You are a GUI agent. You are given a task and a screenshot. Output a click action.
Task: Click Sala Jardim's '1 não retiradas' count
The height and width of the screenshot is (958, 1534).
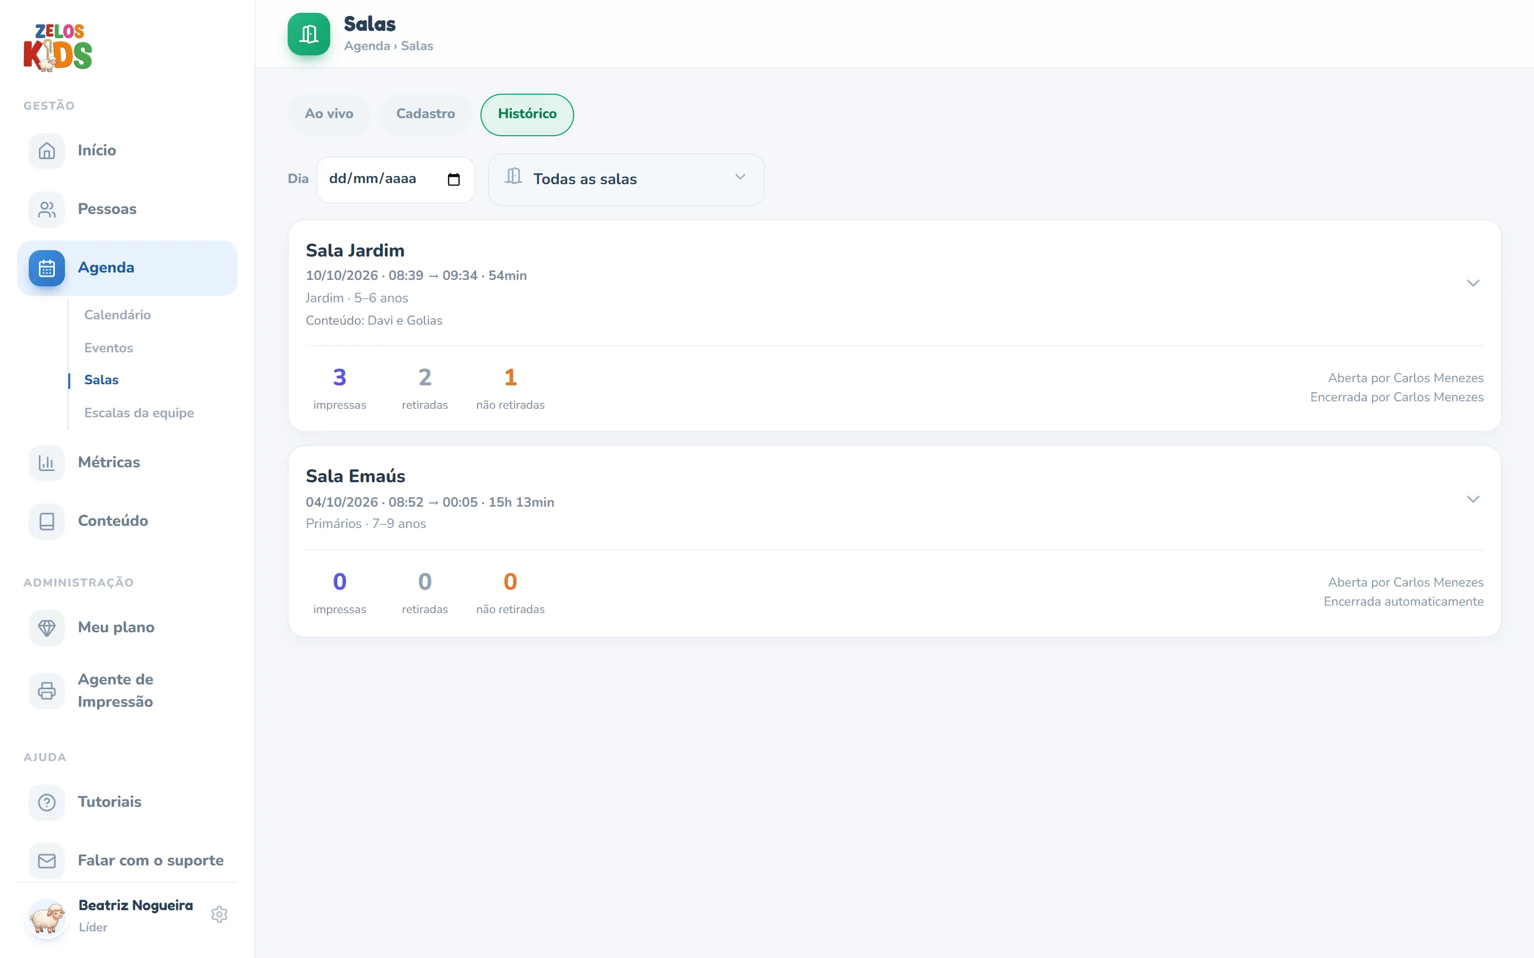click(x=510, y=389)
